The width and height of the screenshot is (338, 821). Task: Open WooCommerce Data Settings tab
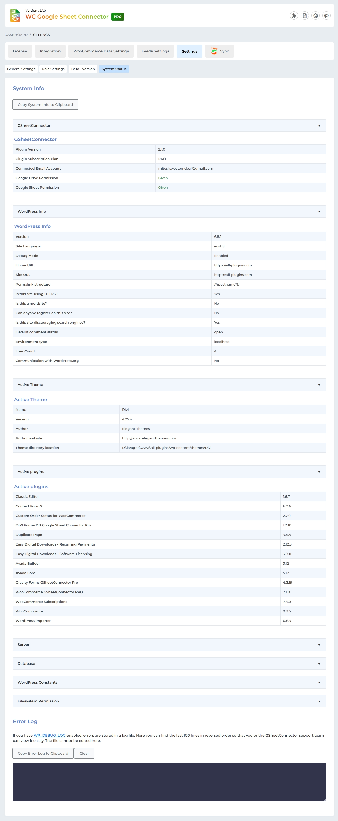pyautogui.click(x=101, y=51)
